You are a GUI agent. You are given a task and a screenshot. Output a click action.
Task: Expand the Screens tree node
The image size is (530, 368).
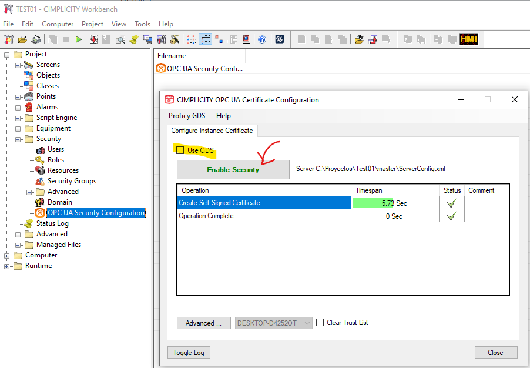coord(18,65)
